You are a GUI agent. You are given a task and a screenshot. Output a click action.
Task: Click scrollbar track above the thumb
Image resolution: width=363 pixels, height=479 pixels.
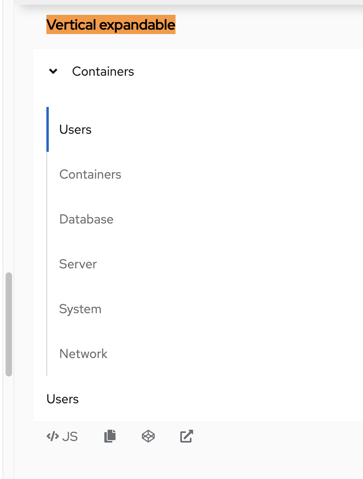[x=9, y=160]
